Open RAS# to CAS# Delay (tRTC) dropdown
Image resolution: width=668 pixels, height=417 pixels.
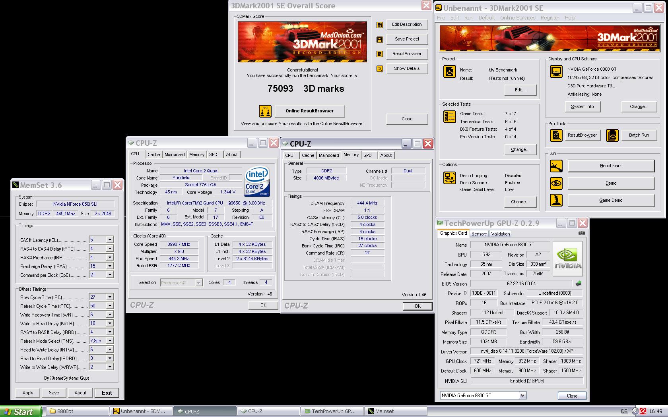[110, 249]
